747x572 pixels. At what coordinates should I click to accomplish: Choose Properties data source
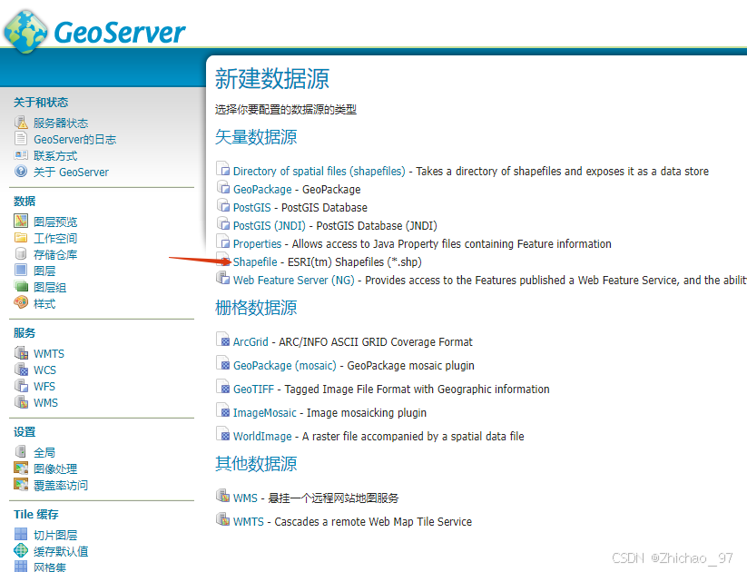(257, 243)
